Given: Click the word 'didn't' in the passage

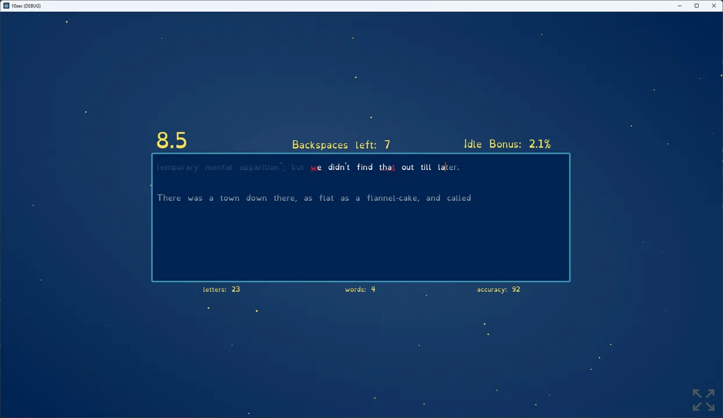Looking at the screenshot, I should (339, 167).
